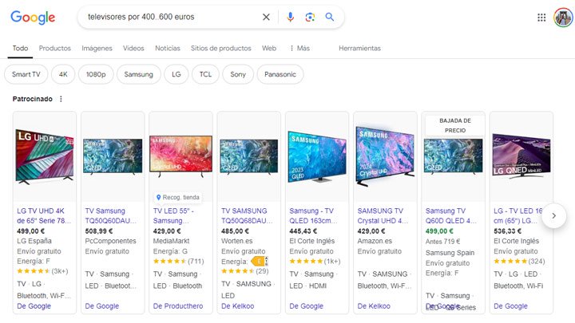Click the PcComponentes seller name

click(110, 241)
